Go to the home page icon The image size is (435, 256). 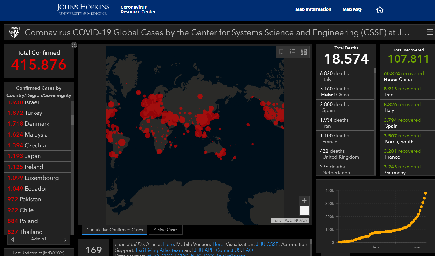pos(380,10)
